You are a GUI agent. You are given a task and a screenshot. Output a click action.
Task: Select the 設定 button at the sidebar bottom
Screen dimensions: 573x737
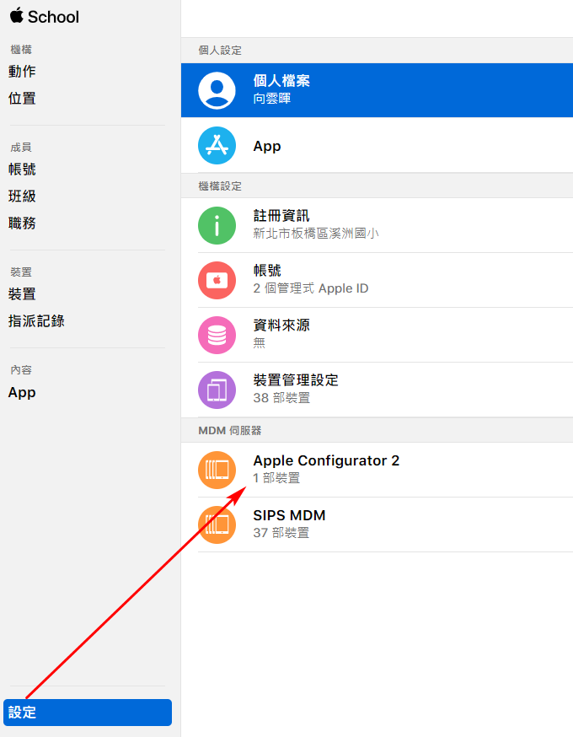[x=88, y=712]
